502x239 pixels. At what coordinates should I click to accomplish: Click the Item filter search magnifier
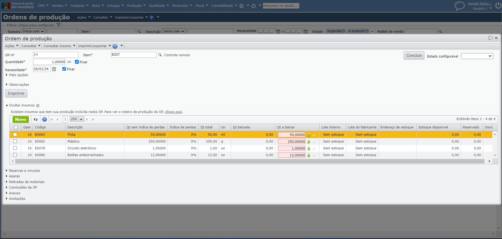[x=139, y=31]
